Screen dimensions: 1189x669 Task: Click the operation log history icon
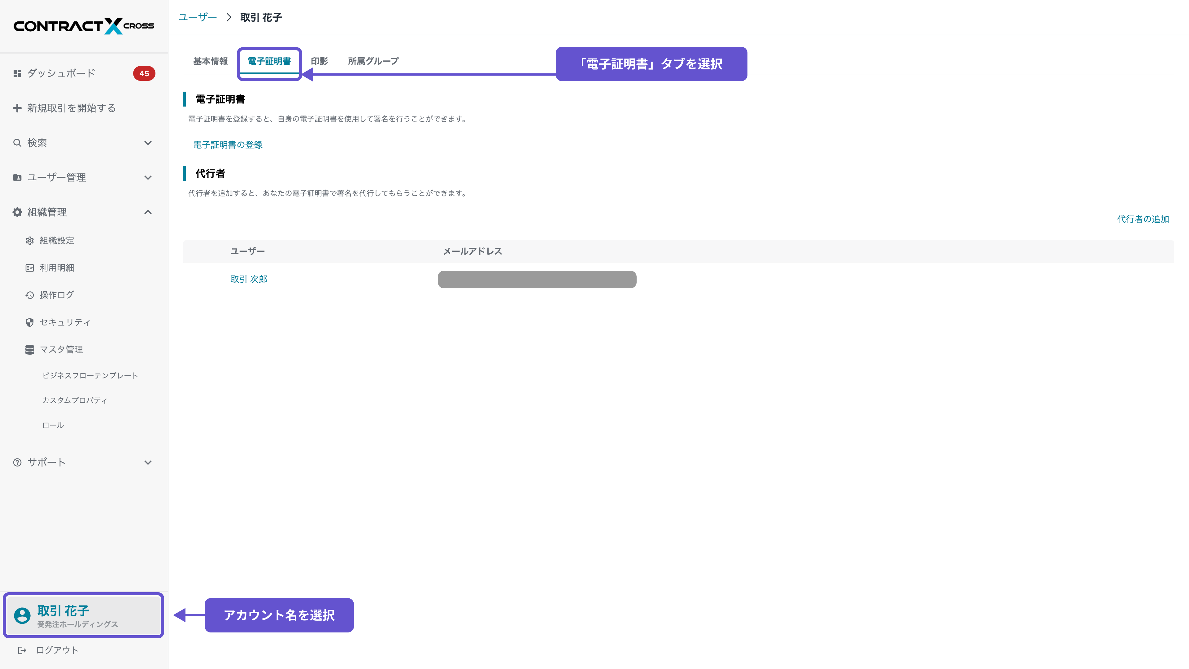[x=29, y=295]
